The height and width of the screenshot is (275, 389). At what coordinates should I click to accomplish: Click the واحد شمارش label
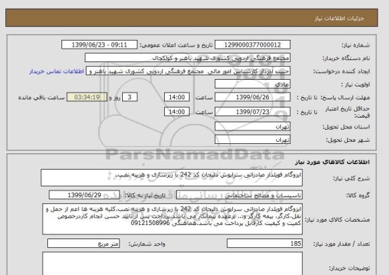coord(147,244)
